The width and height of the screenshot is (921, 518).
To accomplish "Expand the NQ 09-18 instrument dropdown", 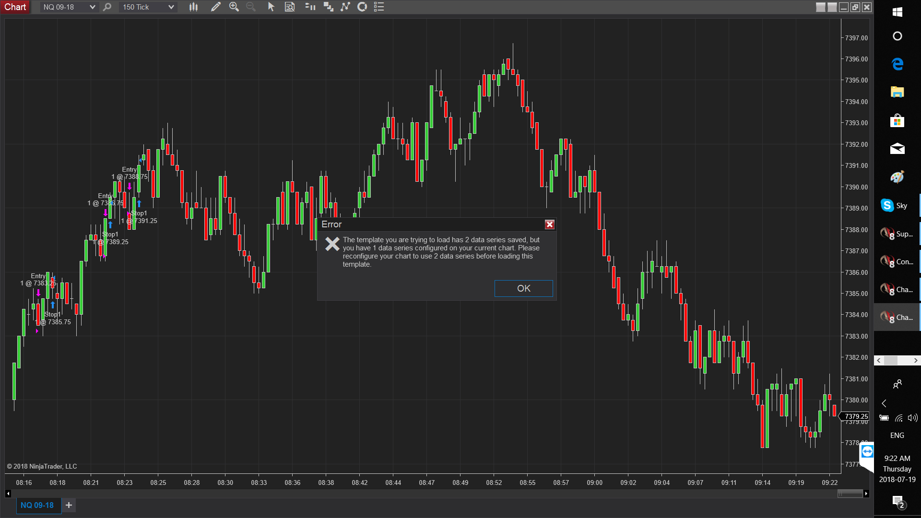I will pyautogui.click(x=92, y=7).
